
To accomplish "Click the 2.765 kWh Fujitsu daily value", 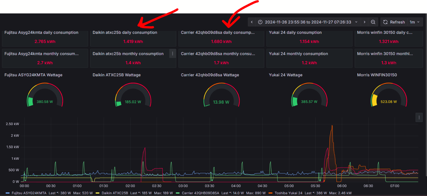I will click(45, 42).
